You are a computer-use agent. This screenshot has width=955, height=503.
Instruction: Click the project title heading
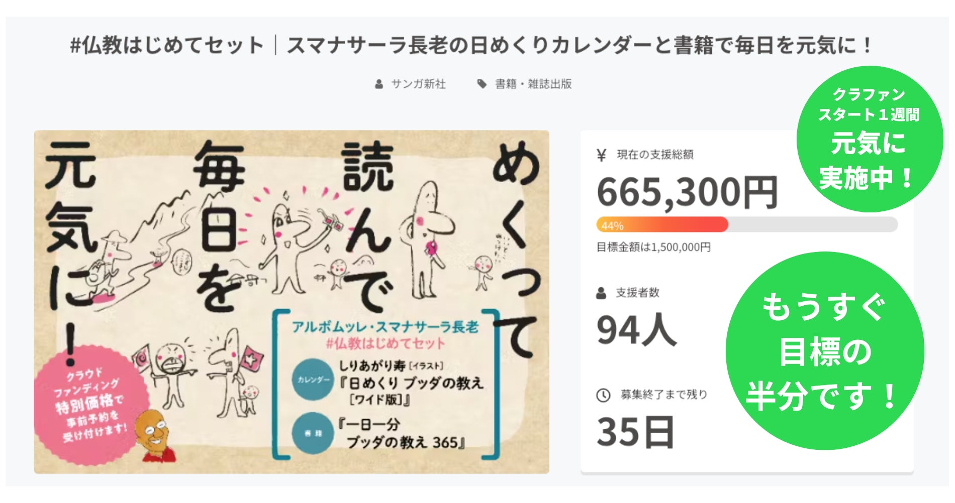click(x=471, y=45)
